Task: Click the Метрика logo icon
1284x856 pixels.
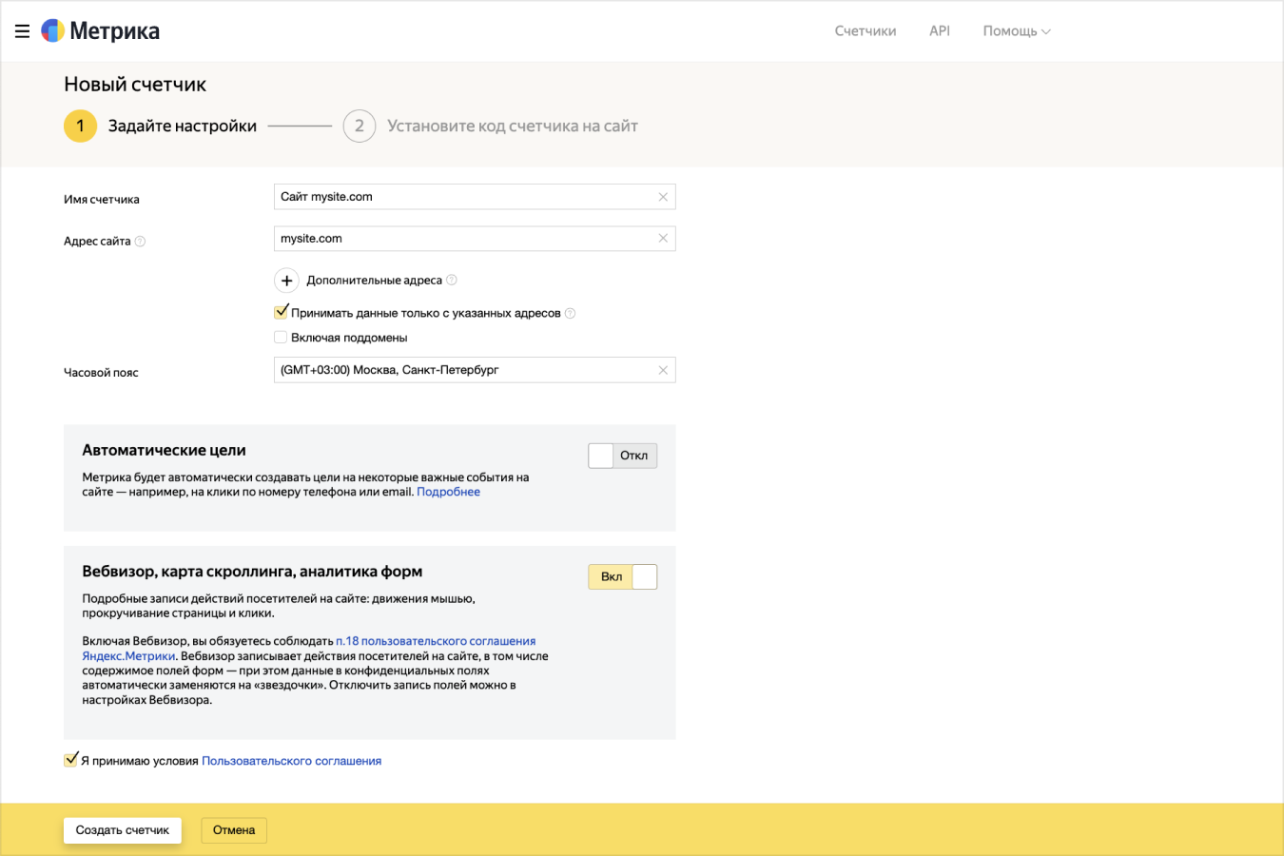Action: 53,30
